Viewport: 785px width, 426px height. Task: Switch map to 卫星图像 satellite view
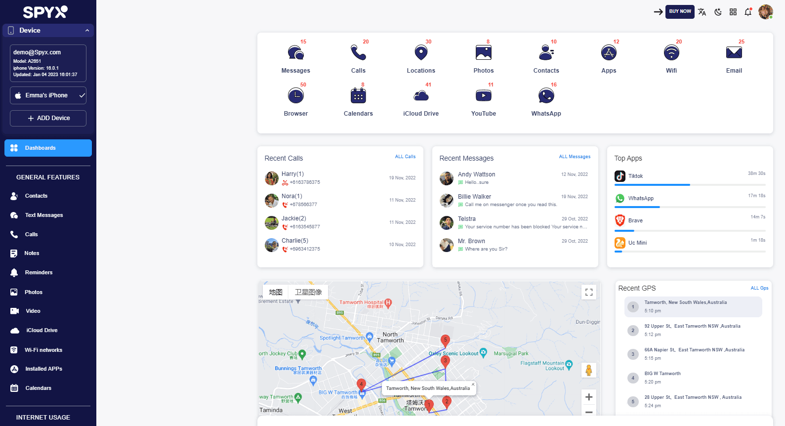click(x=308, y=292)
